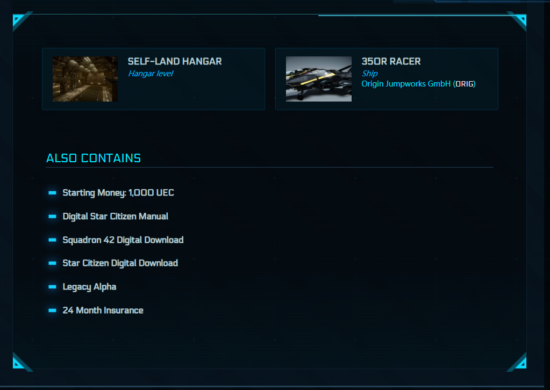
Task: Click the SELF-LAND HANGAR title
Action: [175, 61]
